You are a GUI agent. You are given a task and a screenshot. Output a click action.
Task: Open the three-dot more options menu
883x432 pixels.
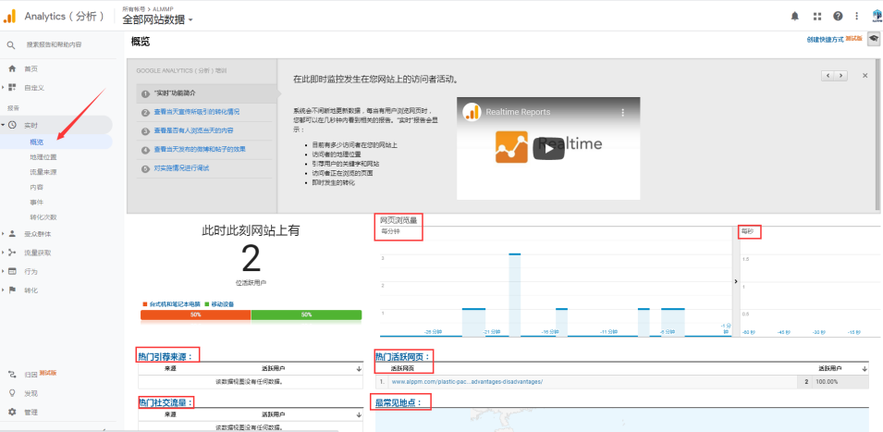[857, 16]
